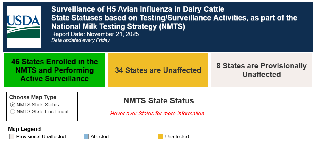Click the Choose Map Type heading
The height and width of the screenshot is (143, 316).
(x=33, y=97)
